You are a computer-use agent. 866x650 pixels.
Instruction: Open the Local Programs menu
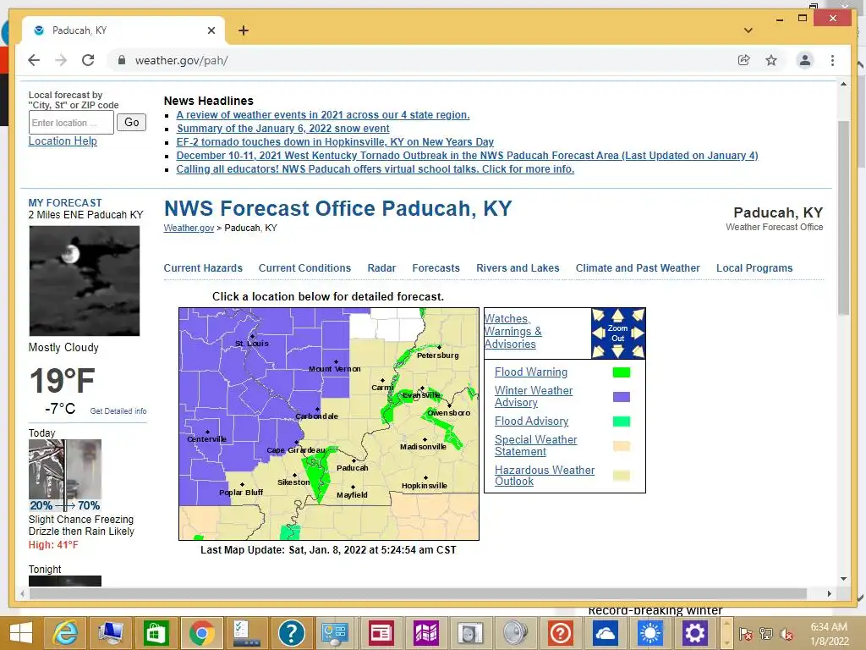pos(754,268)
